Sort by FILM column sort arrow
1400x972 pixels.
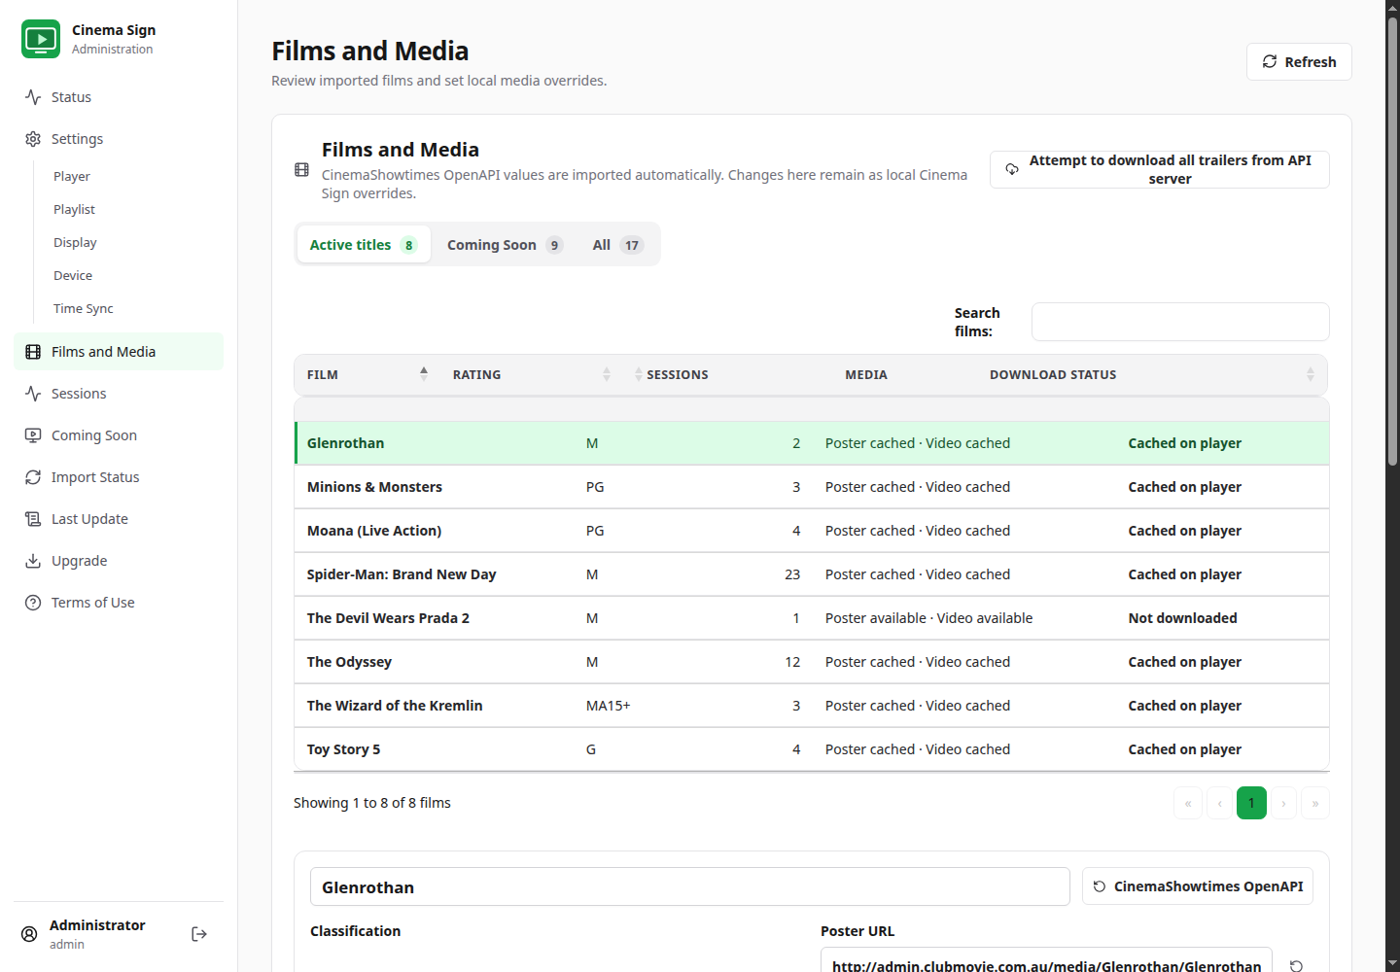[424, 374]
